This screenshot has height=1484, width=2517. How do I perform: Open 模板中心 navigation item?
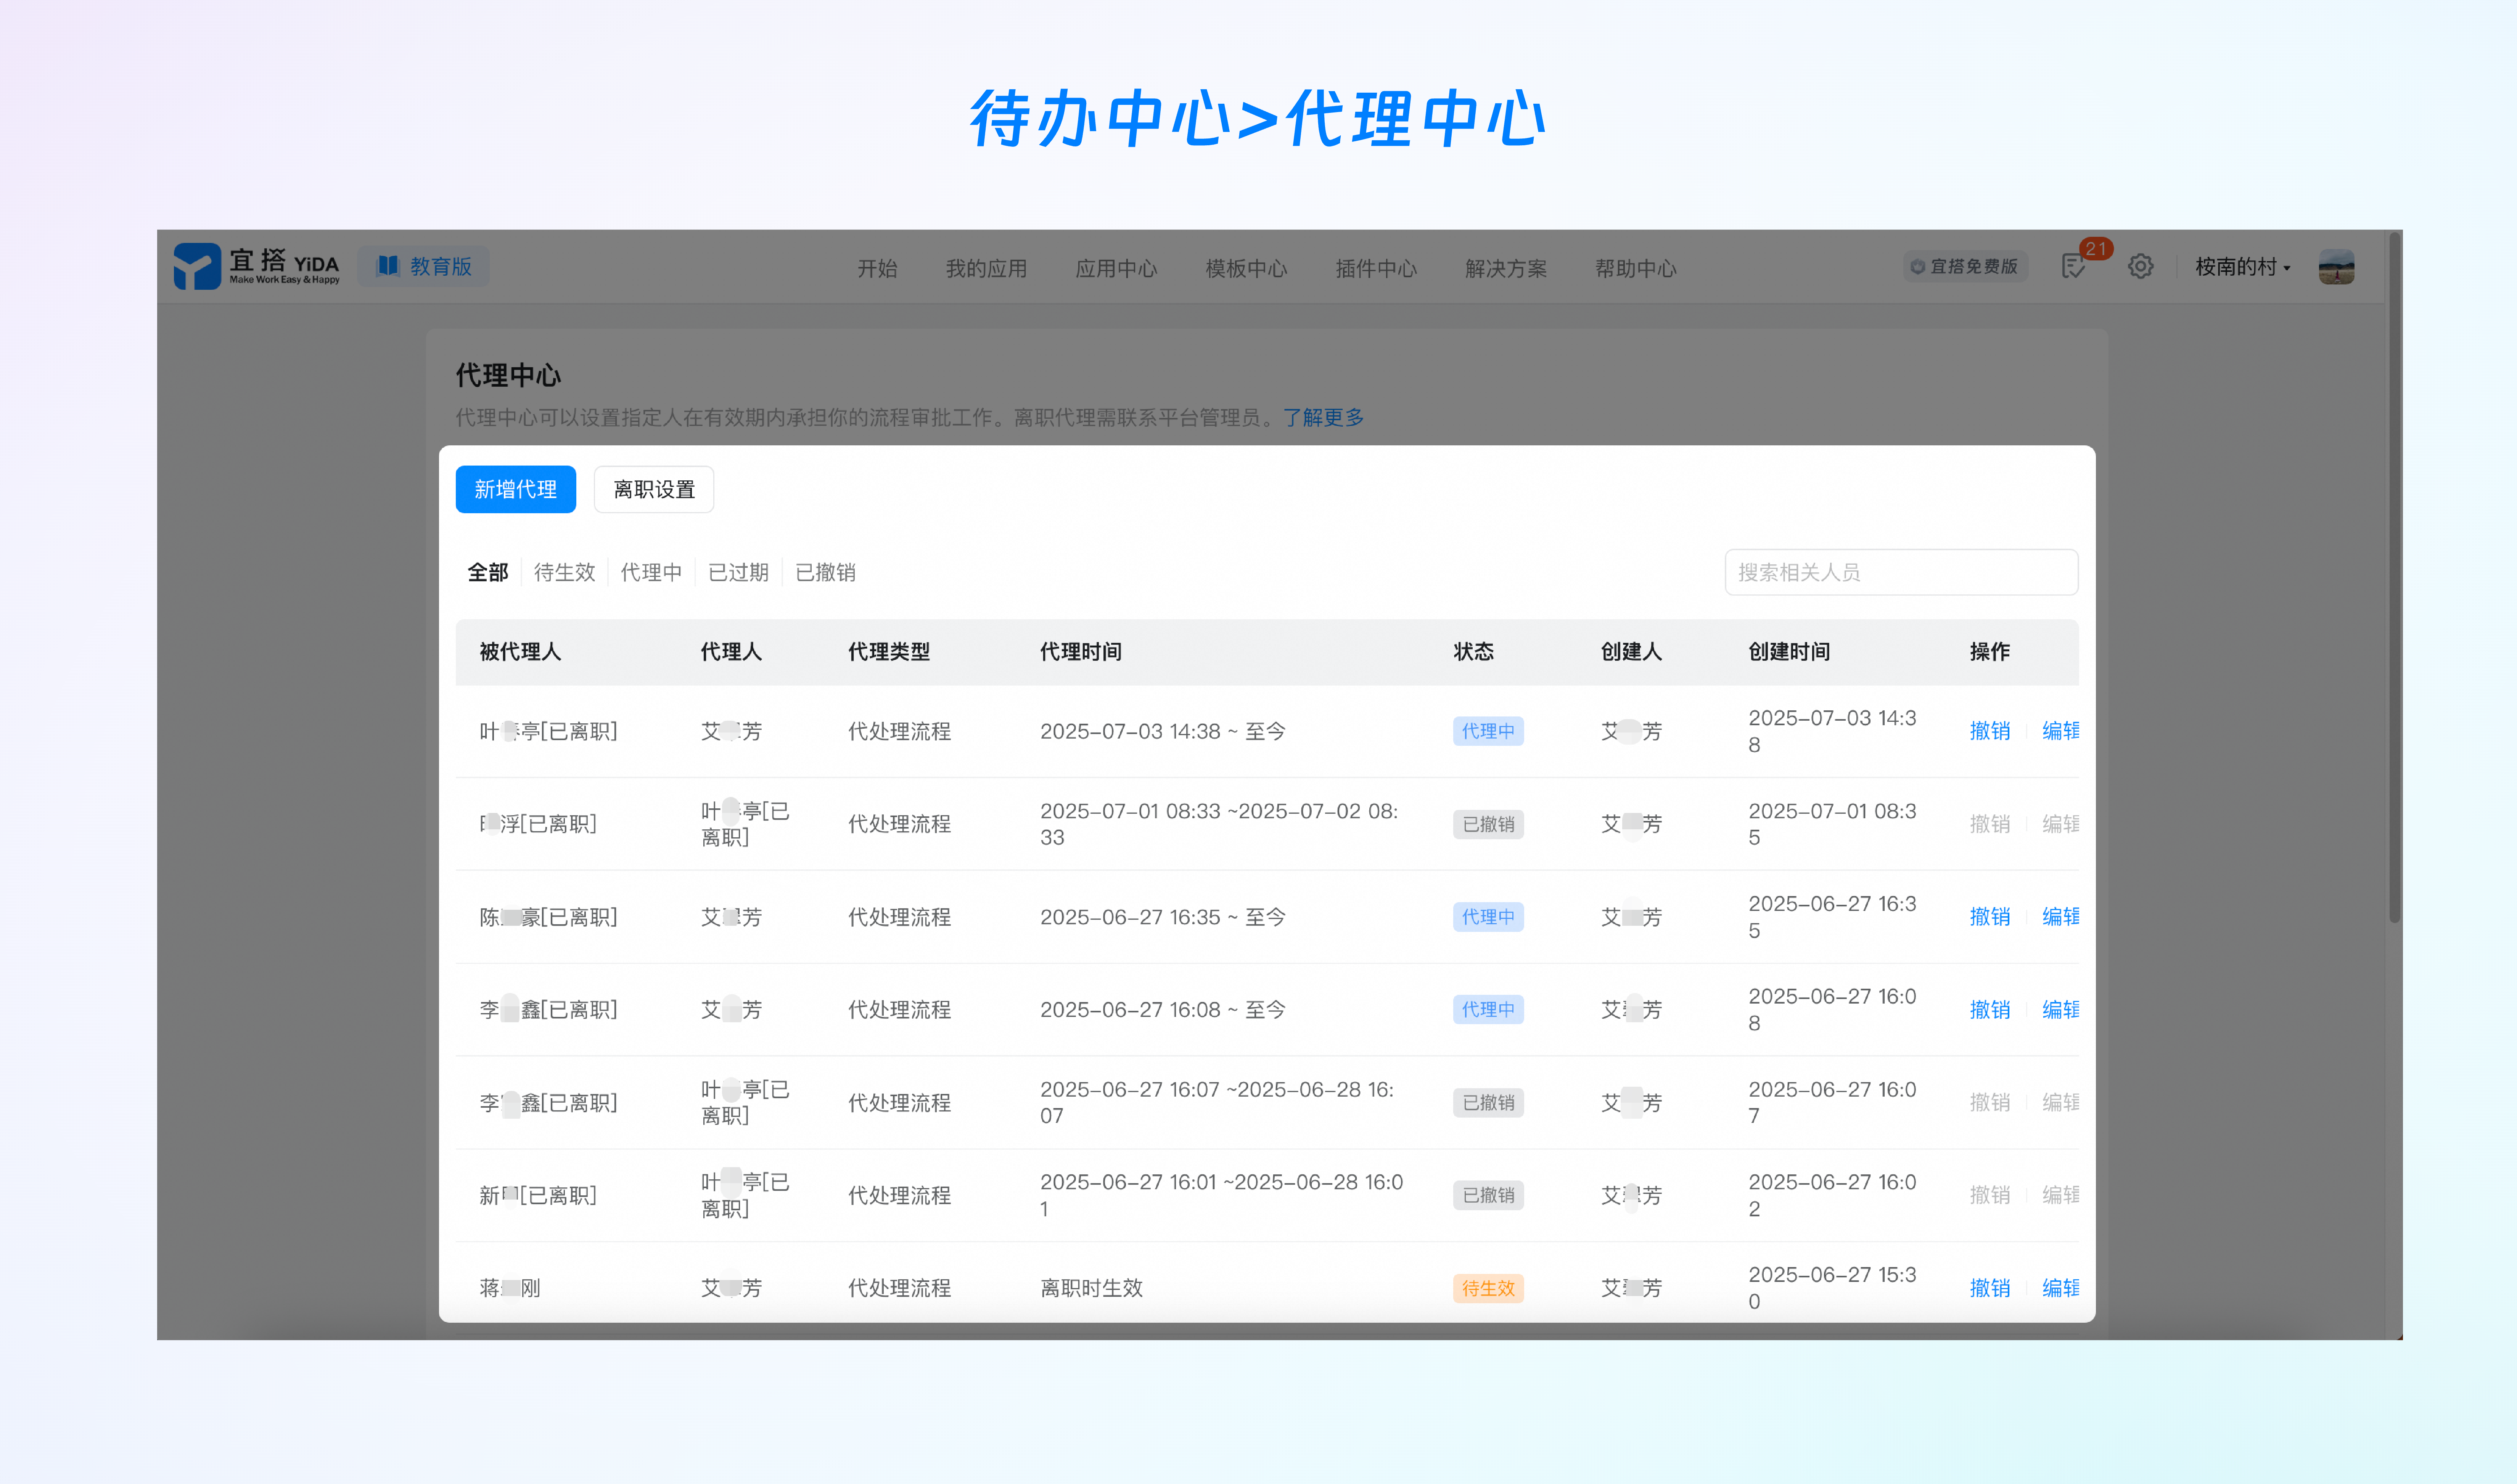1246,268
